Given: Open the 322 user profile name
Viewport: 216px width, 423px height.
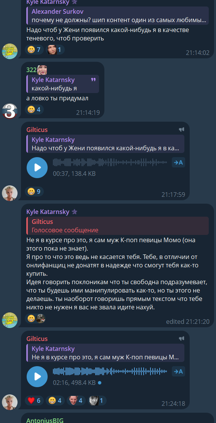Looking at the screenshot, I should point(32,70).
